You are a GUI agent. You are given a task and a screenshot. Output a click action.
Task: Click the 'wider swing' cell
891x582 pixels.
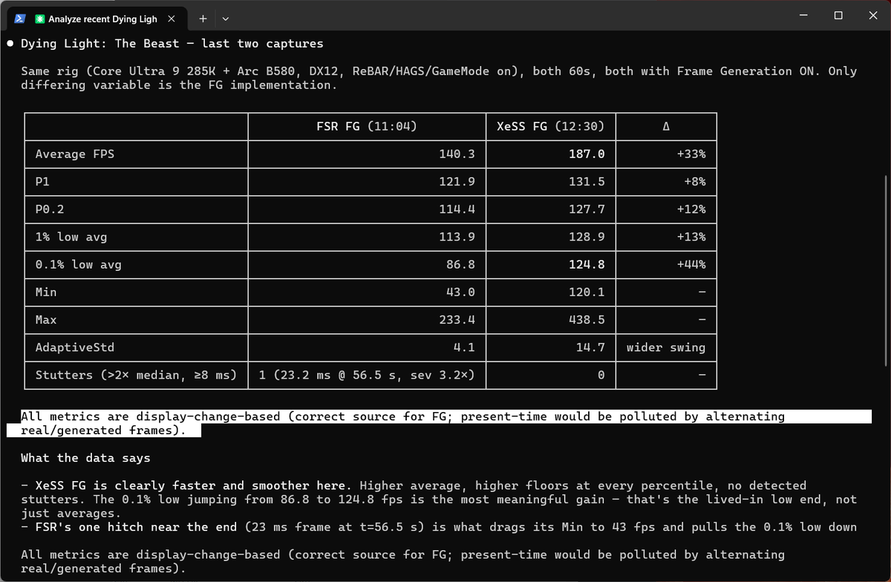pyautogui.click(x=666, y=347)
